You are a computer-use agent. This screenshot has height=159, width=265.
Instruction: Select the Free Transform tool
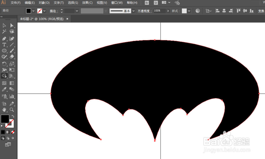click(x=12, y=70)
